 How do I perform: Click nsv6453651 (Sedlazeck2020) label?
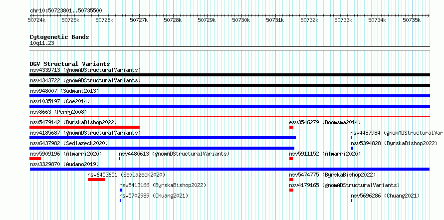point(126,175)
